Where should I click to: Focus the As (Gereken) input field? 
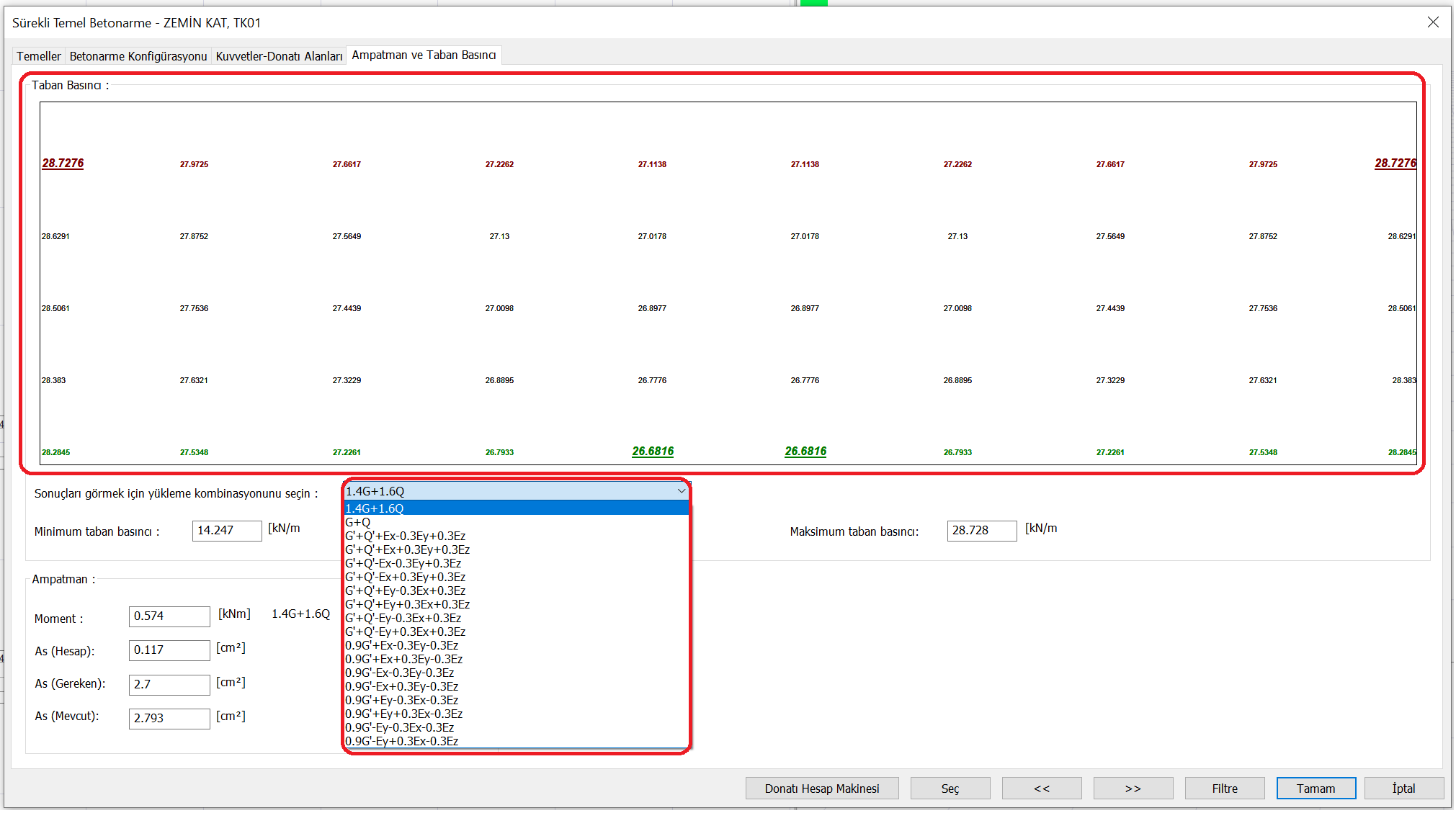pos(169,685)
